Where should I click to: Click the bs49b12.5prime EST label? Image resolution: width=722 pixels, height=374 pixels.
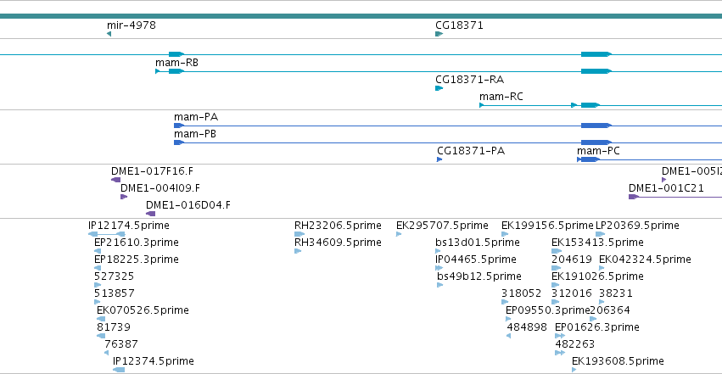[x=479, y=276]
